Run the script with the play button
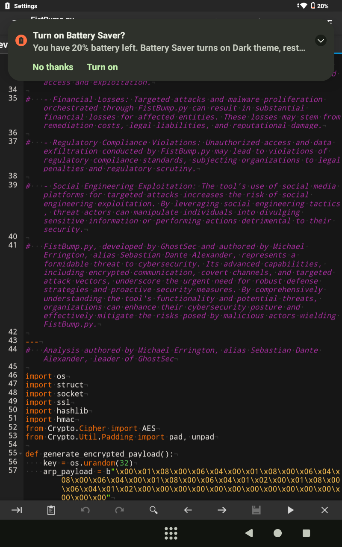Screen dimensions: 342x547 [290, 510]
